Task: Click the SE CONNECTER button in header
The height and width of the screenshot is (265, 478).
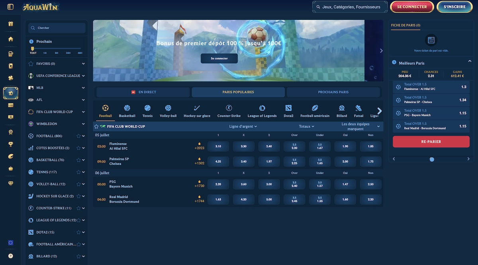Action: coord(411,7)
